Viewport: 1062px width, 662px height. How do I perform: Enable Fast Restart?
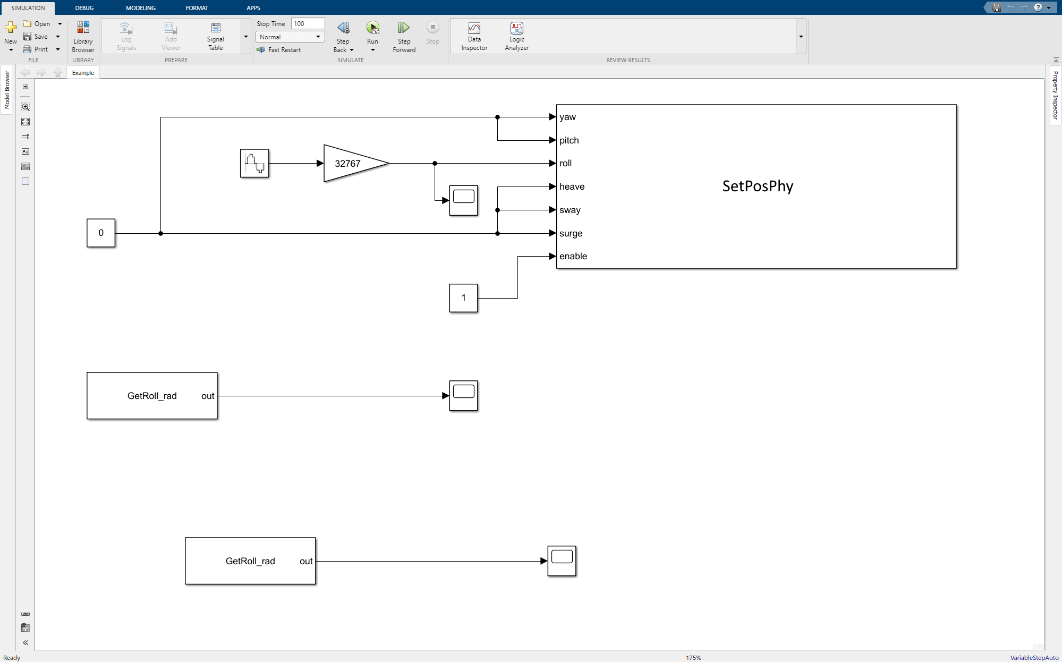pyautogui.click(x=278, y=50)
